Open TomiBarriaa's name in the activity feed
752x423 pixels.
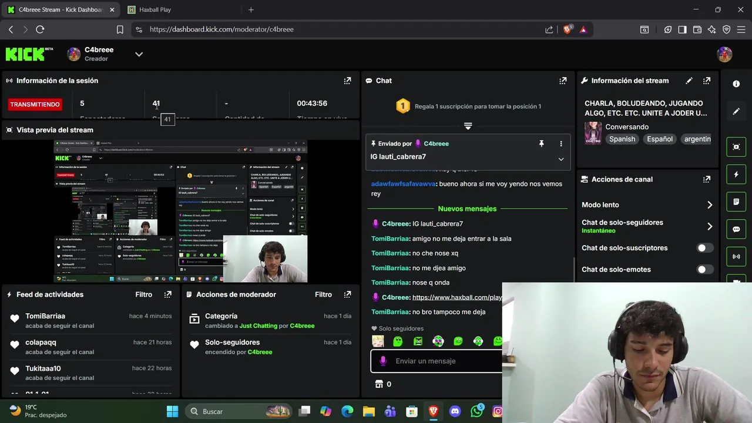pyautogui.click(x=45, y=316)
